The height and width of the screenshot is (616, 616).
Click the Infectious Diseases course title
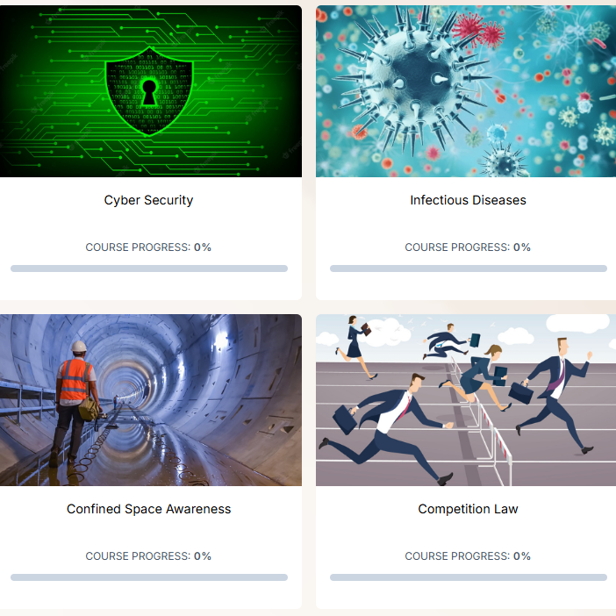pos(468,200)
